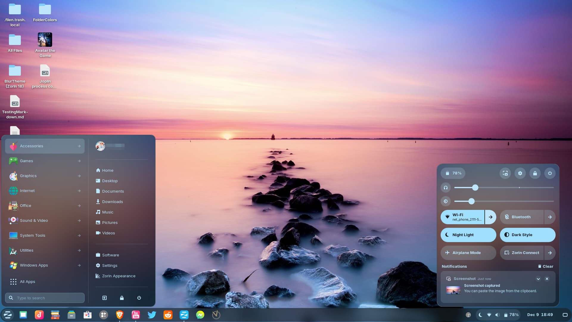The height and width of the screenshot is (322, 572).
Task: Enable Airplane Mode
Action: tap(468, 253)
